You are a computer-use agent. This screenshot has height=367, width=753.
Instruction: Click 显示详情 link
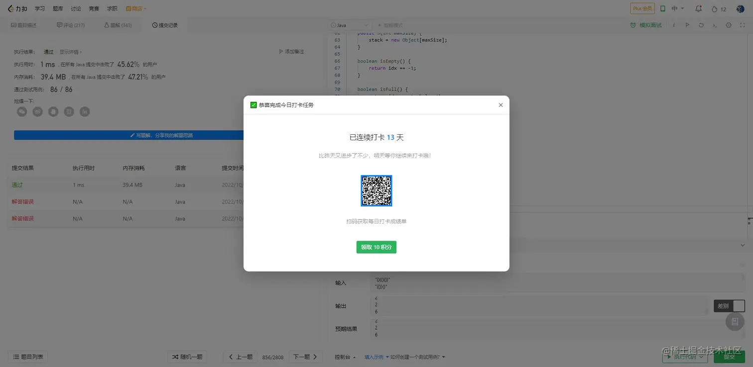coord(70,52)
